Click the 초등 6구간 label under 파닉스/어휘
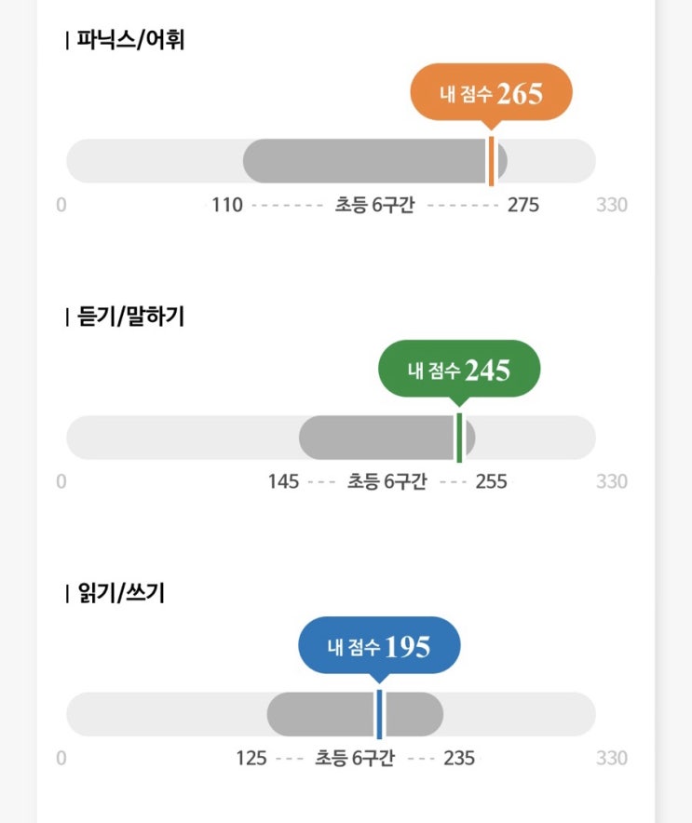 pos(374,205)
